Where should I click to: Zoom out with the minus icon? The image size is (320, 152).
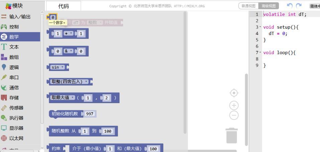point(234,116)
